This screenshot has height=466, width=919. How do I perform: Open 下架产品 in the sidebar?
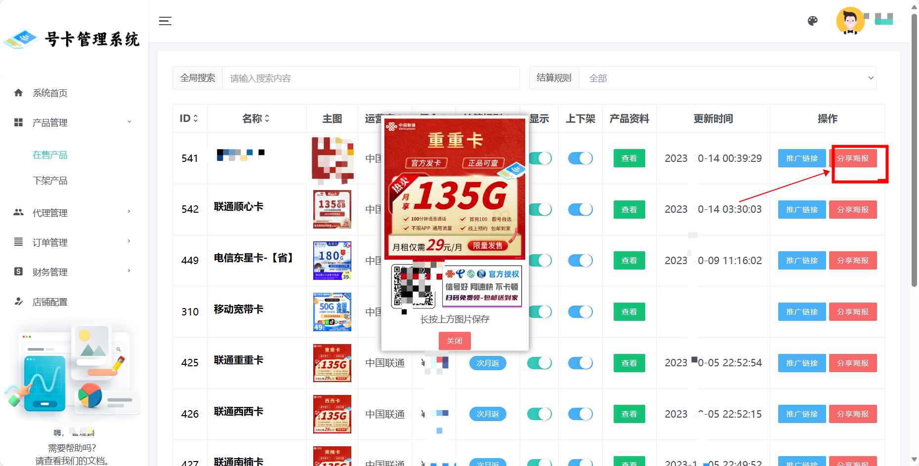(50, 181)
